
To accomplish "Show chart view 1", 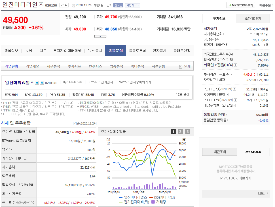I will (x=173, y=132).
